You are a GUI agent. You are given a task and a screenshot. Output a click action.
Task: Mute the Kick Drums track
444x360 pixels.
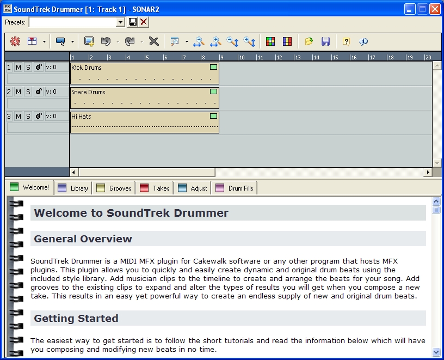click(18, 67)
